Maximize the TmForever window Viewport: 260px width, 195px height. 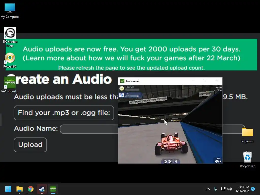205,81
